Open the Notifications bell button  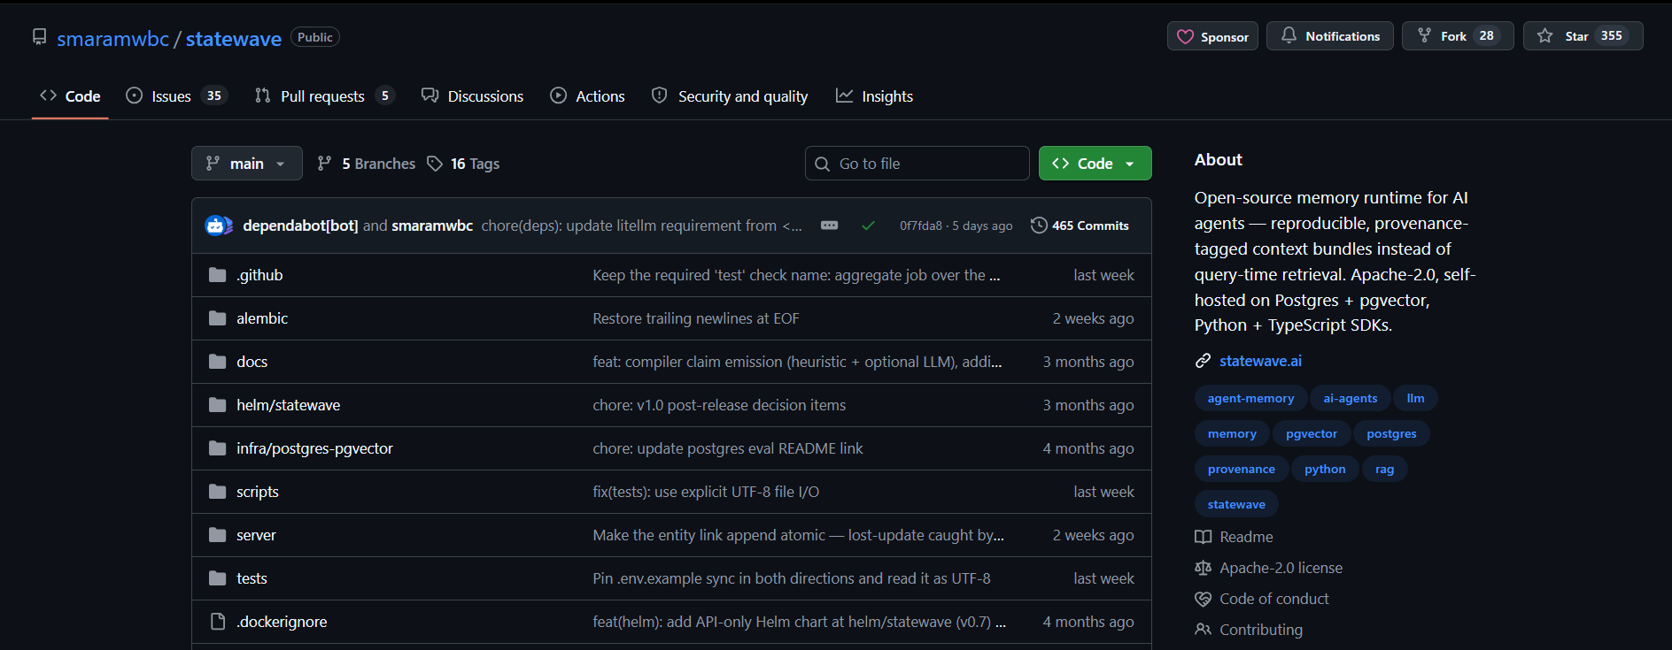pos(1329,36)
